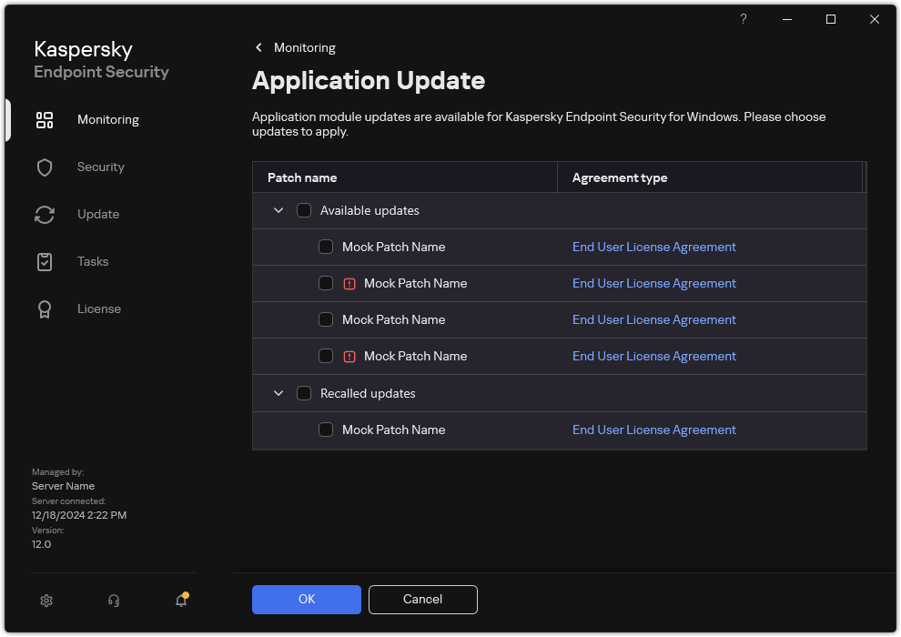901x637 pixels.
Task: Dismiss the dialog with Cancel
Action: click(422, 600)
